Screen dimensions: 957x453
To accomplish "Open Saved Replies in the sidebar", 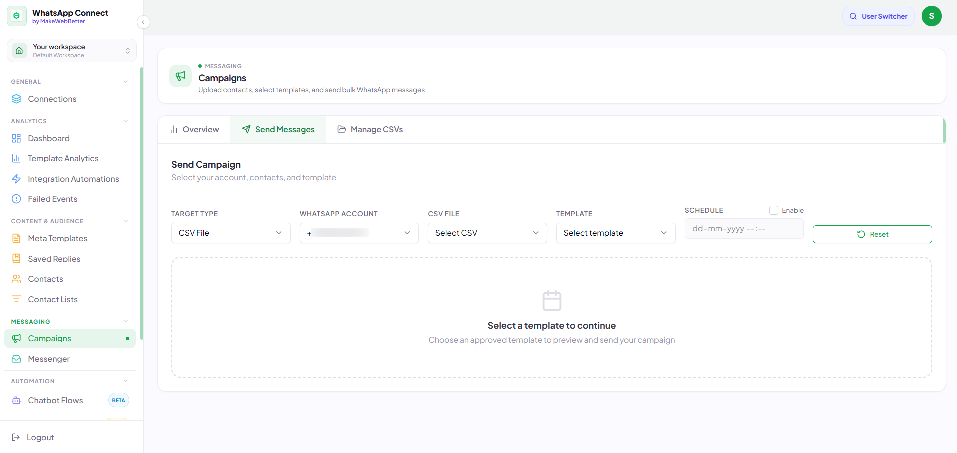I will coord(70,259).
